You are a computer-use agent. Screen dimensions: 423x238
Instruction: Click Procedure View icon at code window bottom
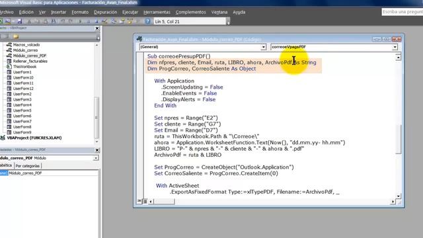coord(139,201)
